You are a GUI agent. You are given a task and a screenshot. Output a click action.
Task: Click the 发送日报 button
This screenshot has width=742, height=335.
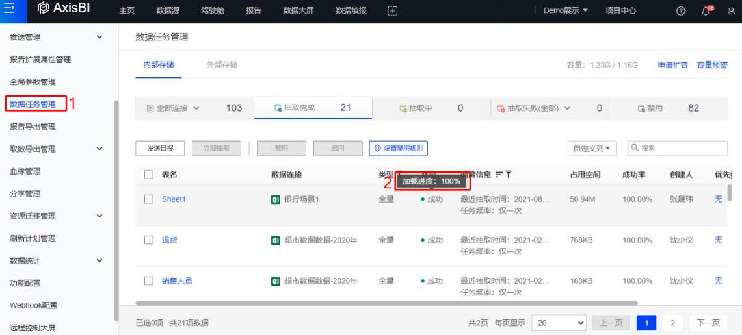[x=160, y=149]
